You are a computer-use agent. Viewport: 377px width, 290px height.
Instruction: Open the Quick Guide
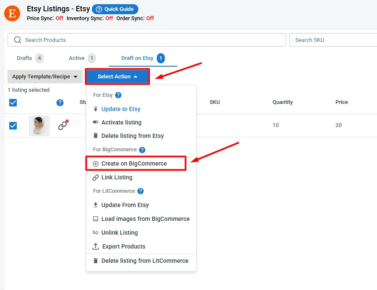pos(115,9)
